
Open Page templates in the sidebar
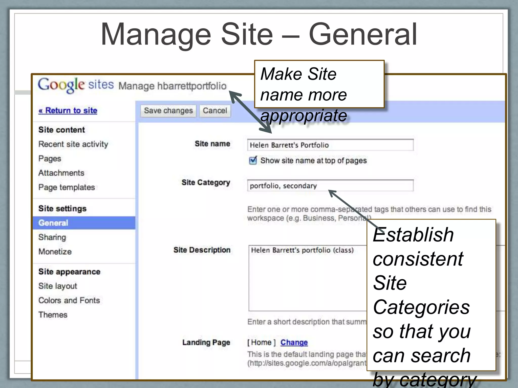[67, 187]
